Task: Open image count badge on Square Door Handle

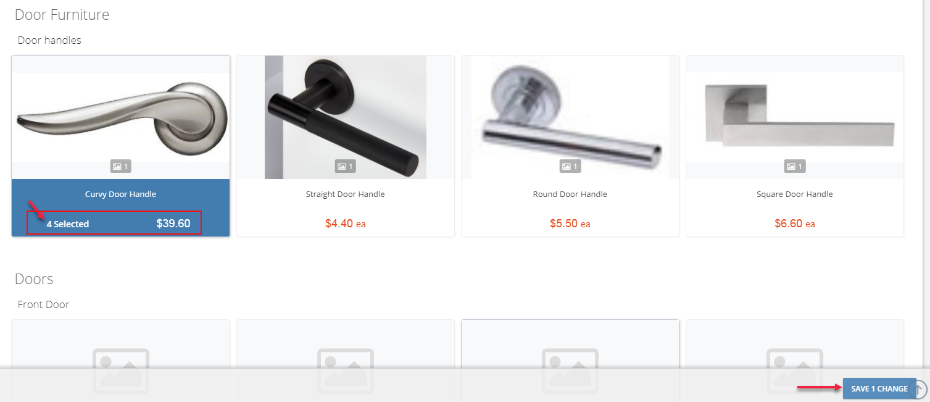Action: [794, 166]
